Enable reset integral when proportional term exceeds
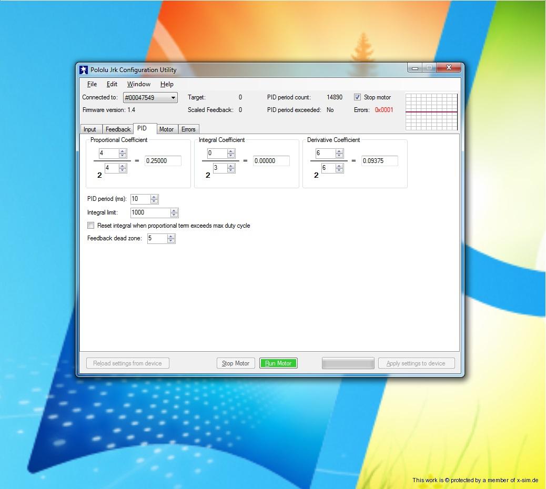This screenshot has height=489, width=546. pos(91,226)
